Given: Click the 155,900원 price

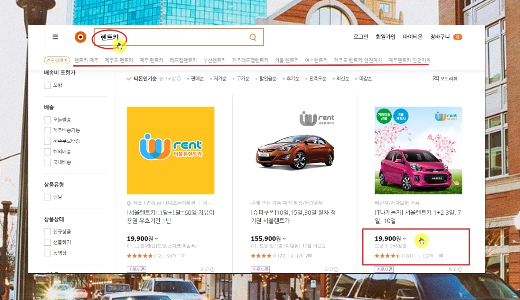Looking at the screenshot, I should click(268, 238).
